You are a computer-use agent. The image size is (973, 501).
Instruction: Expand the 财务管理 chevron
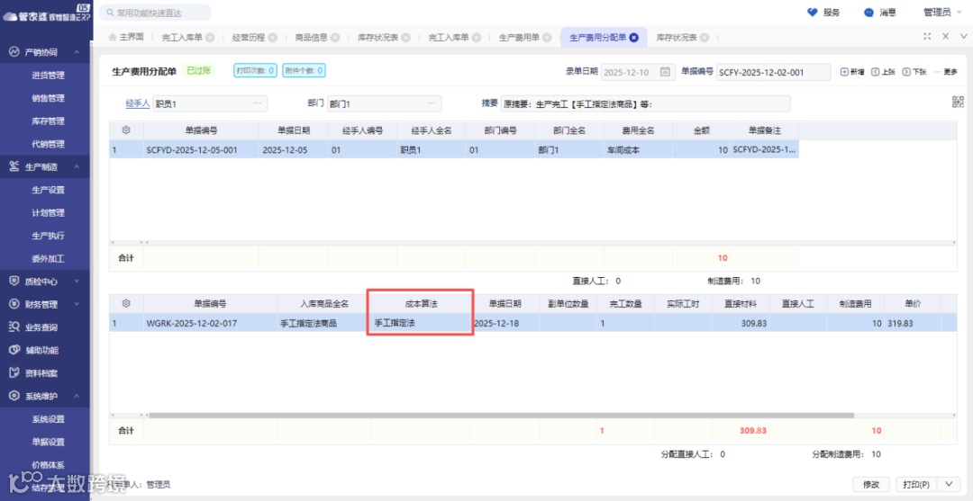tap(77, 304)
